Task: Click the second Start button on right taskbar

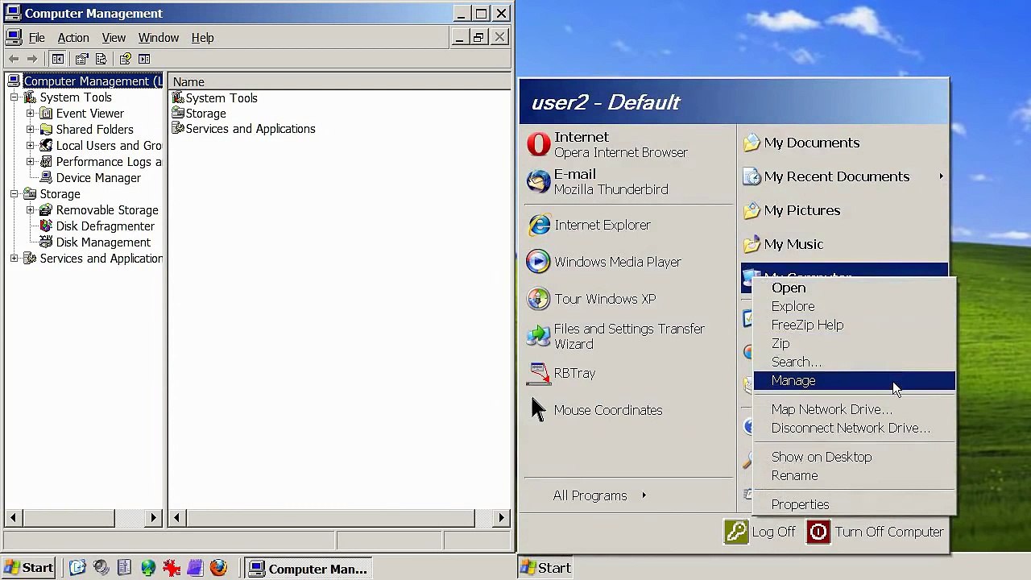Action: [x=546, y=568]
